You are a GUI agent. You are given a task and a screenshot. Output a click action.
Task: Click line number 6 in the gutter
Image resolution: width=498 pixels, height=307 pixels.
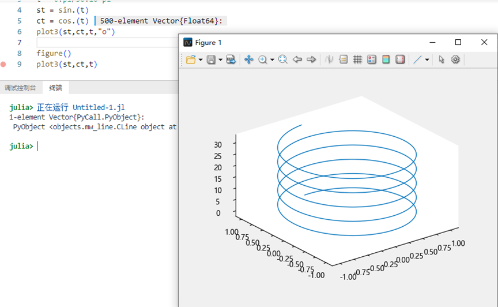(x=20, y=32)
